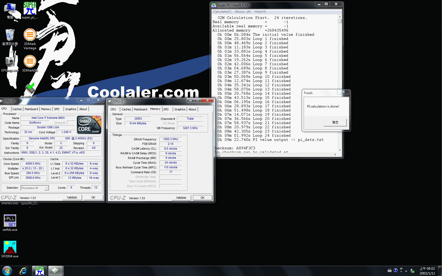Switch to CPU-Z via its taskbar button

pos(55,271)
